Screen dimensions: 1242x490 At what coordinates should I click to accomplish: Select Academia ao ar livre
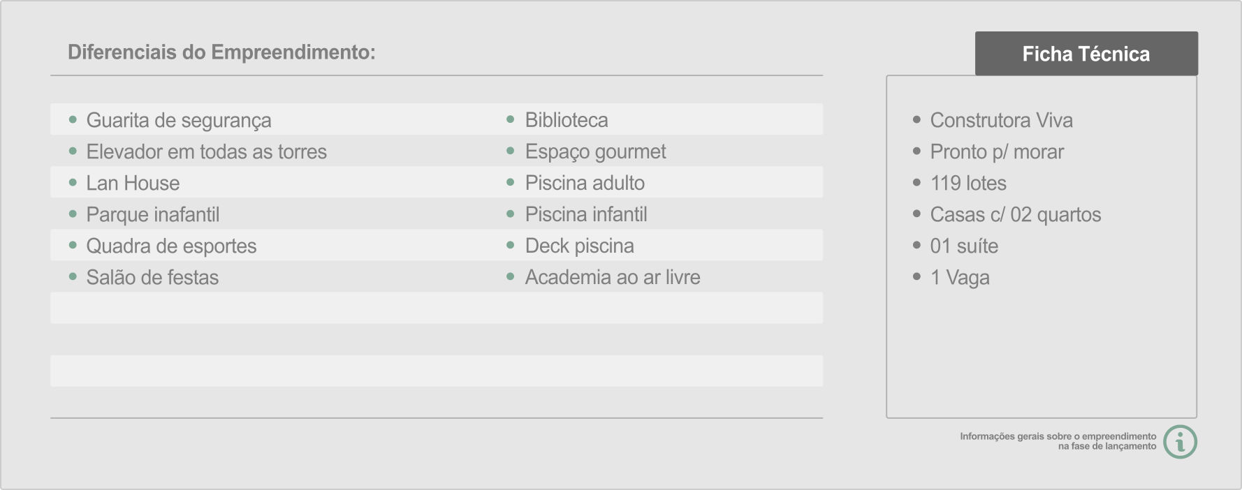pos(613,277)
